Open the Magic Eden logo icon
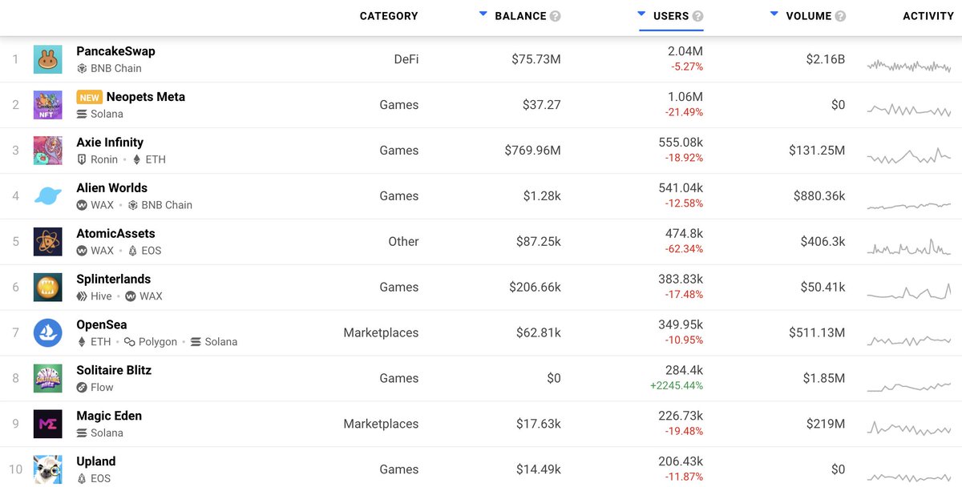The image size is (962, 487). pos(47,425)
